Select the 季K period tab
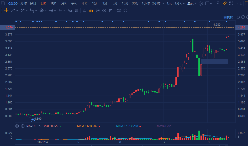This screenshot has width=248, height=146. click(74, 3)
